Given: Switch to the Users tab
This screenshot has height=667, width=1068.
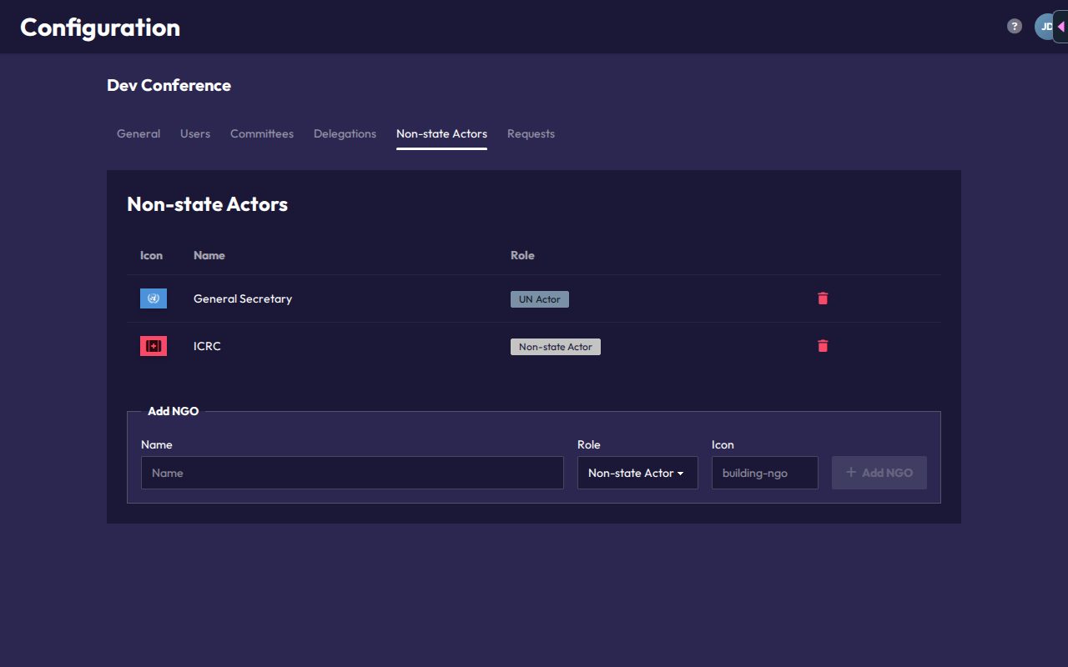Looking at the screenshot, I should 195,133.
